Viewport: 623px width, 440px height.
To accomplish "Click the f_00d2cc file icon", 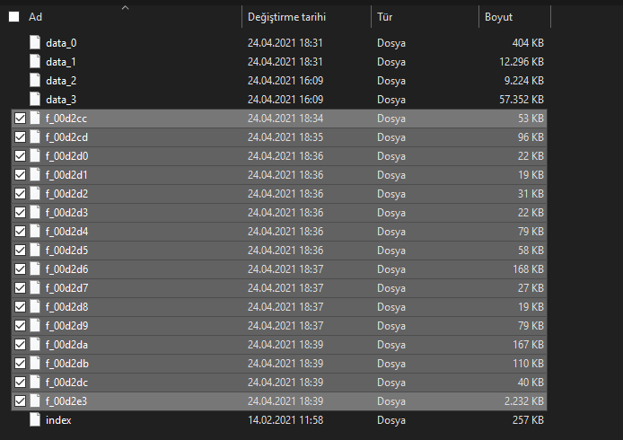I will click(x=35, y=119).
